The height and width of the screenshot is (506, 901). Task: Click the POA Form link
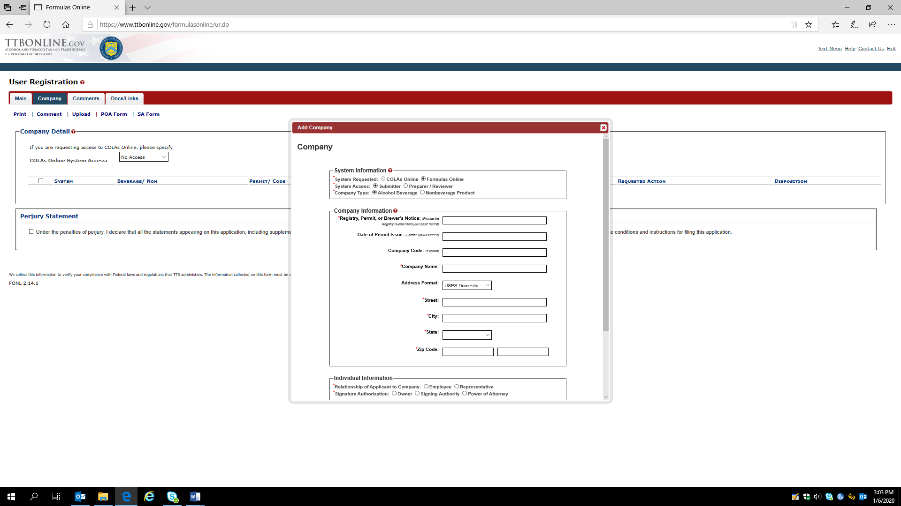point(114,114)
